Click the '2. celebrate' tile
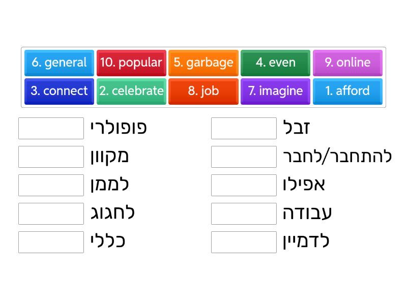The image size is (407, 305). click(x=131, y=91)
